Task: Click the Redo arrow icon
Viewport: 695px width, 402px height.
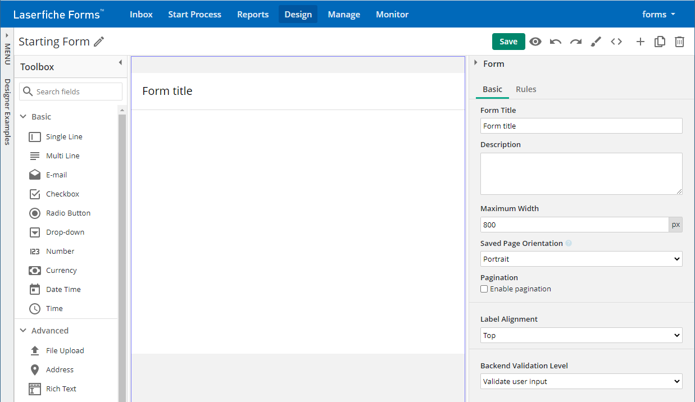Action: (x=576, y=42)
